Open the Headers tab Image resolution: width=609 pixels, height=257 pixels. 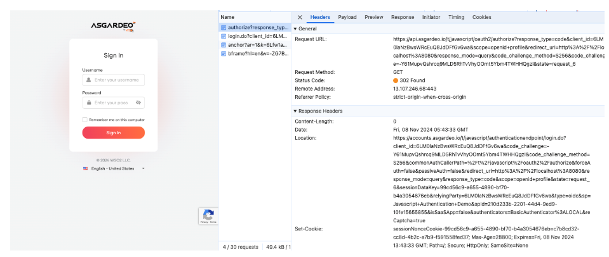[x=320, y=18]
